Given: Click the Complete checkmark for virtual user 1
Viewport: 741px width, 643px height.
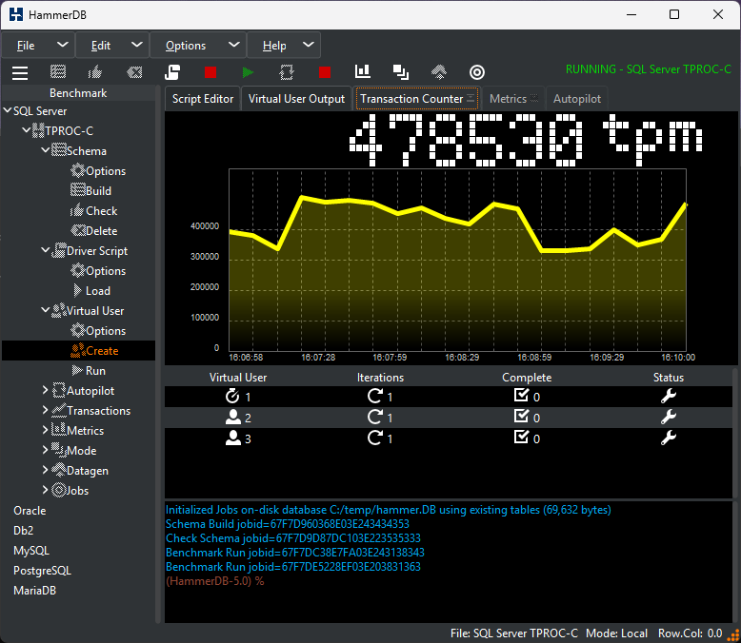Looking at the screenshot, I should (x=521, y=395).
